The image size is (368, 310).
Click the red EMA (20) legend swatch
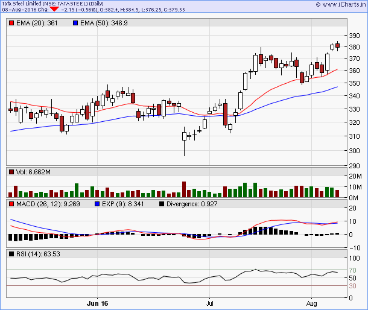(11, 23)
